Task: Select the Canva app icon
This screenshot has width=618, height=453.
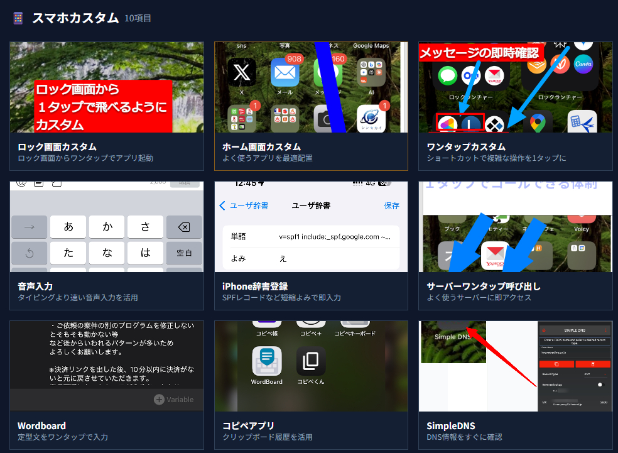Action: [x=584, y=63]
